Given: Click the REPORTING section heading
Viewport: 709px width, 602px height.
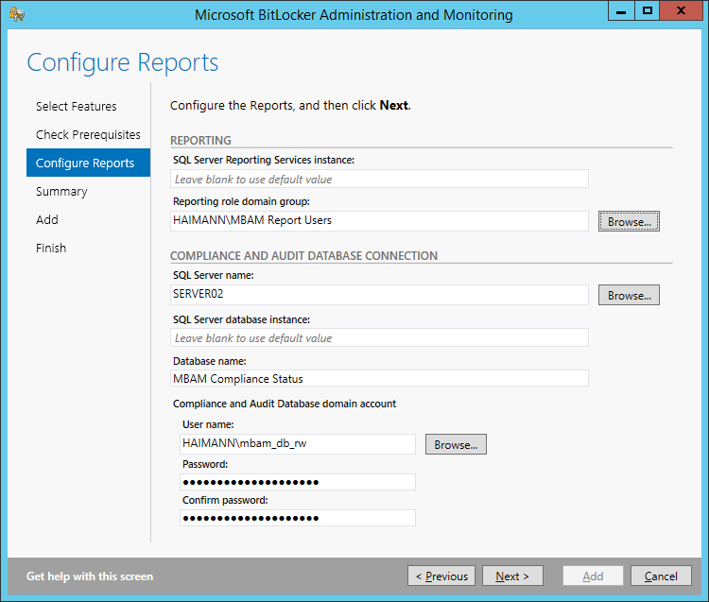Looking at the screenshot, I should [200, 141].
